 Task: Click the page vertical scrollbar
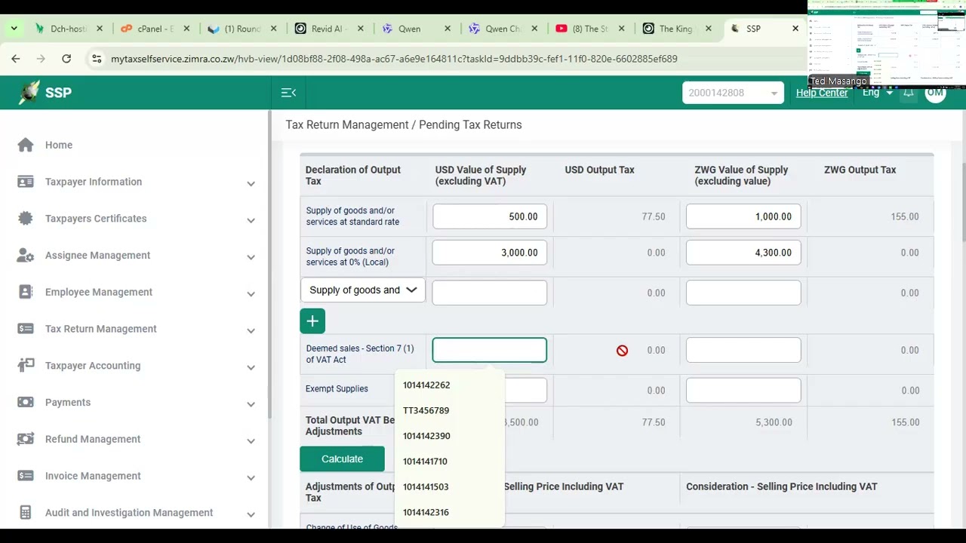coord(962,204)
